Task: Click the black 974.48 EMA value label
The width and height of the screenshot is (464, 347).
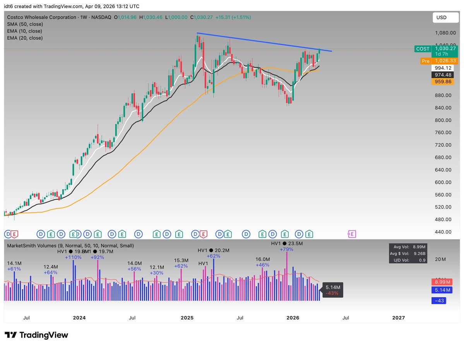Action: tap(443, 75)
